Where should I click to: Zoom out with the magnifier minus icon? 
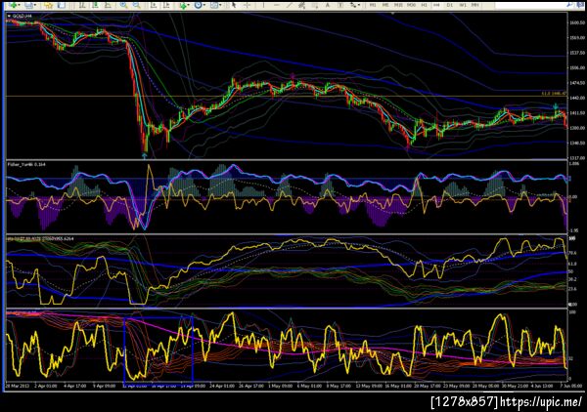[137, 5]
